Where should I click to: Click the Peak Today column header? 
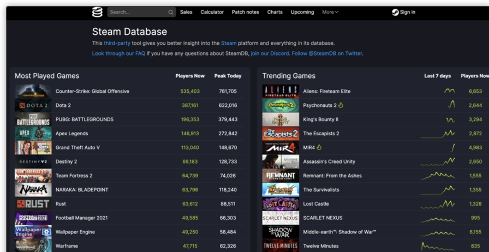228,76
